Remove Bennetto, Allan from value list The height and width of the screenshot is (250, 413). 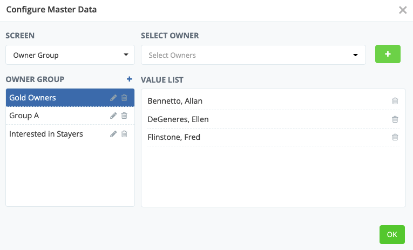click(x=395, y=101)
